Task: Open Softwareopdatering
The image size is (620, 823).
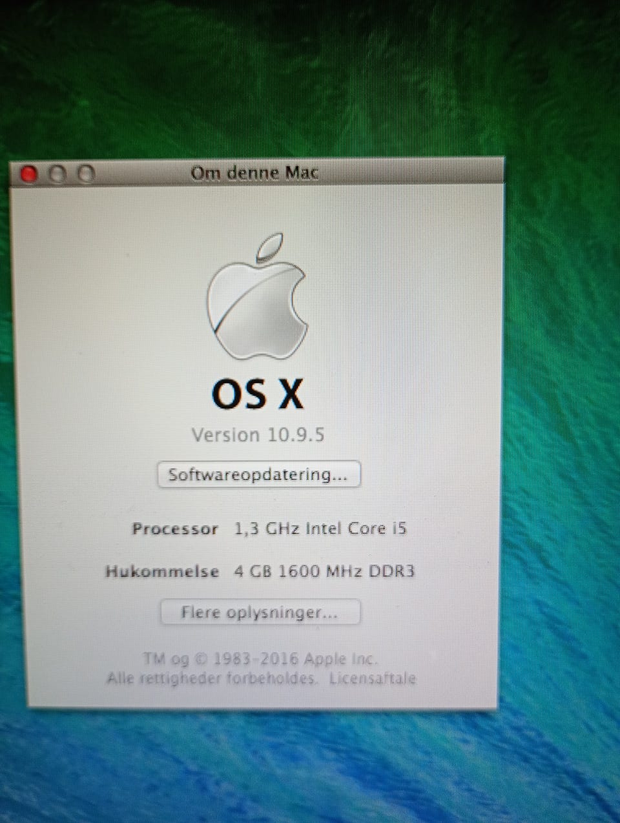Action: (x=258, y=475)
